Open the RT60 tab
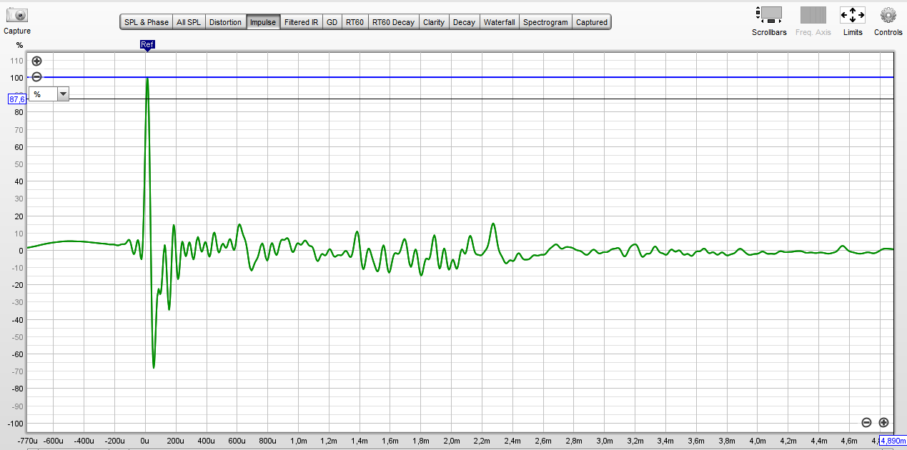The height and width of the screenshot is (450, 907). pyautogui.click(x=355, y=22)
